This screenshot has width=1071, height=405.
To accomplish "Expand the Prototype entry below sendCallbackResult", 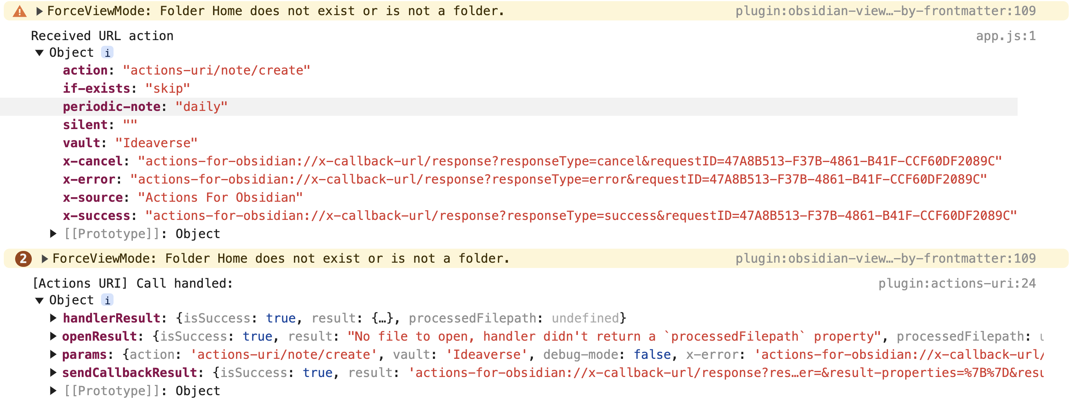I will pyautogui.click(x=53, y=391).
